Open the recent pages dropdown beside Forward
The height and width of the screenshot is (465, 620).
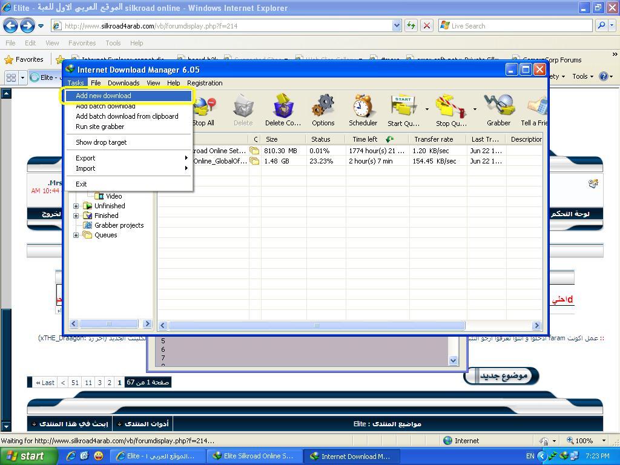pos(41,26)
